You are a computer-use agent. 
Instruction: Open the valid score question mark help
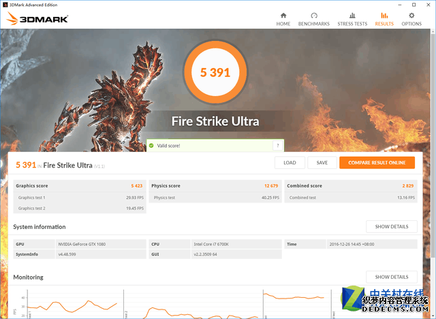tap(277, 145)
